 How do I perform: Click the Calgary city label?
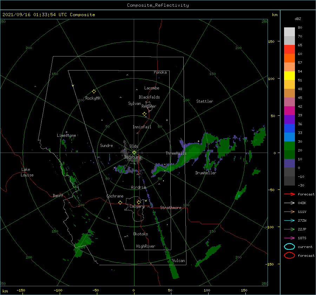click(x=137, y=206)
